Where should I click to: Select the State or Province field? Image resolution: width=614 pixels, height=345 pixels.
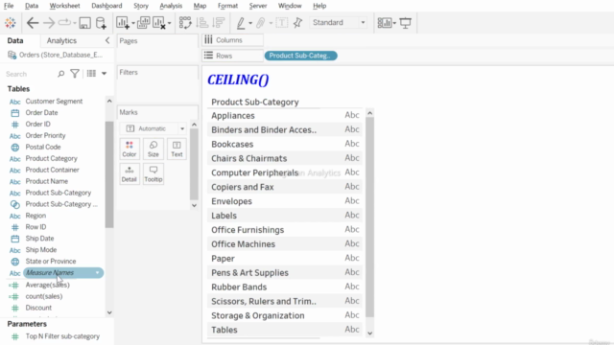point(51,262)
